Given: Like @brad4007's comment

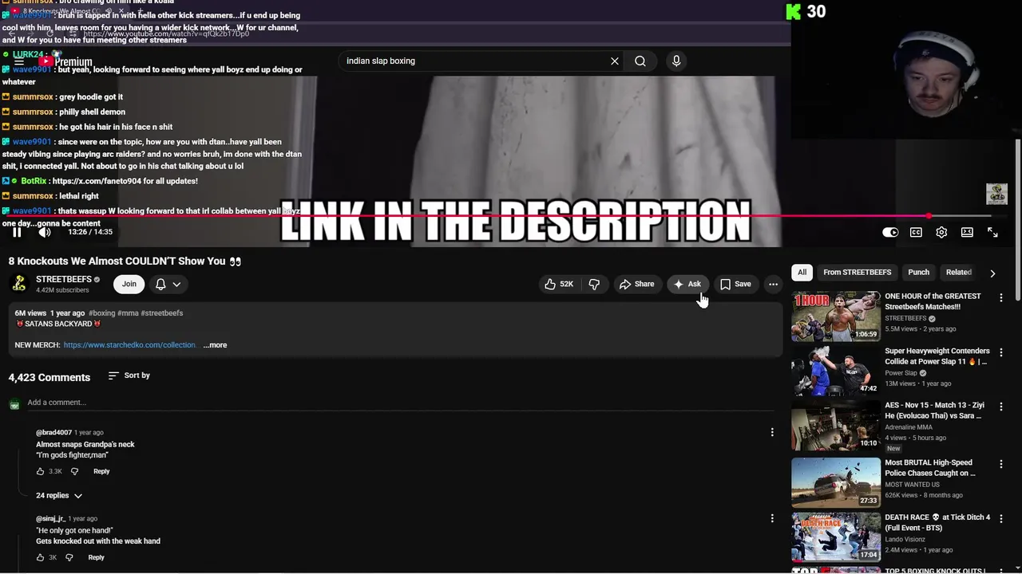Looking at the screenshot, I should (41, 471).
